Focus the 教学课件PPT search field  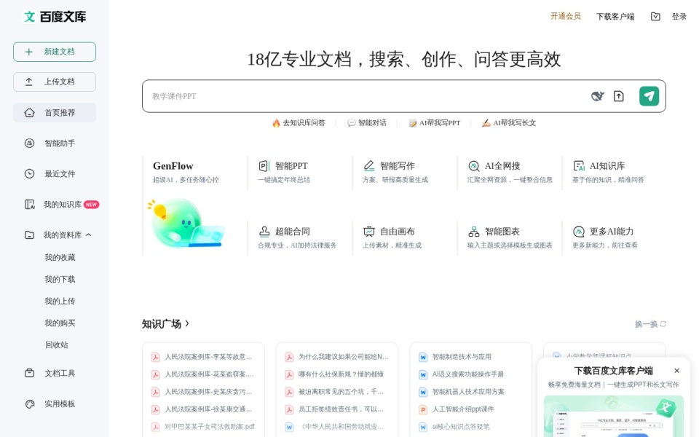366,96
